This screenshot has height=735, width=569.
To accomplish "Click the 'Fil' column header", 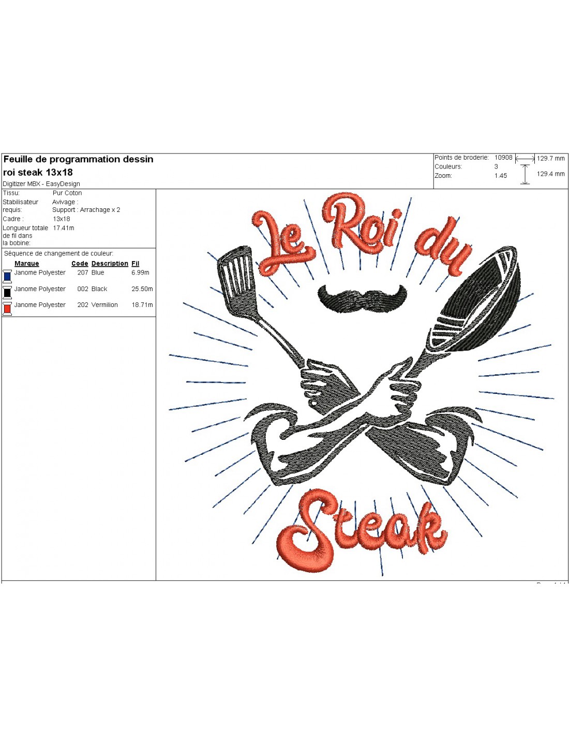I will 136,264.
